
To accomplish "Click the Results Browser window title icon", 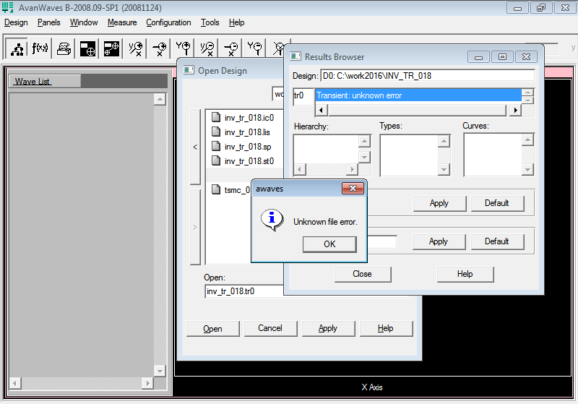I will click(296, 56).
